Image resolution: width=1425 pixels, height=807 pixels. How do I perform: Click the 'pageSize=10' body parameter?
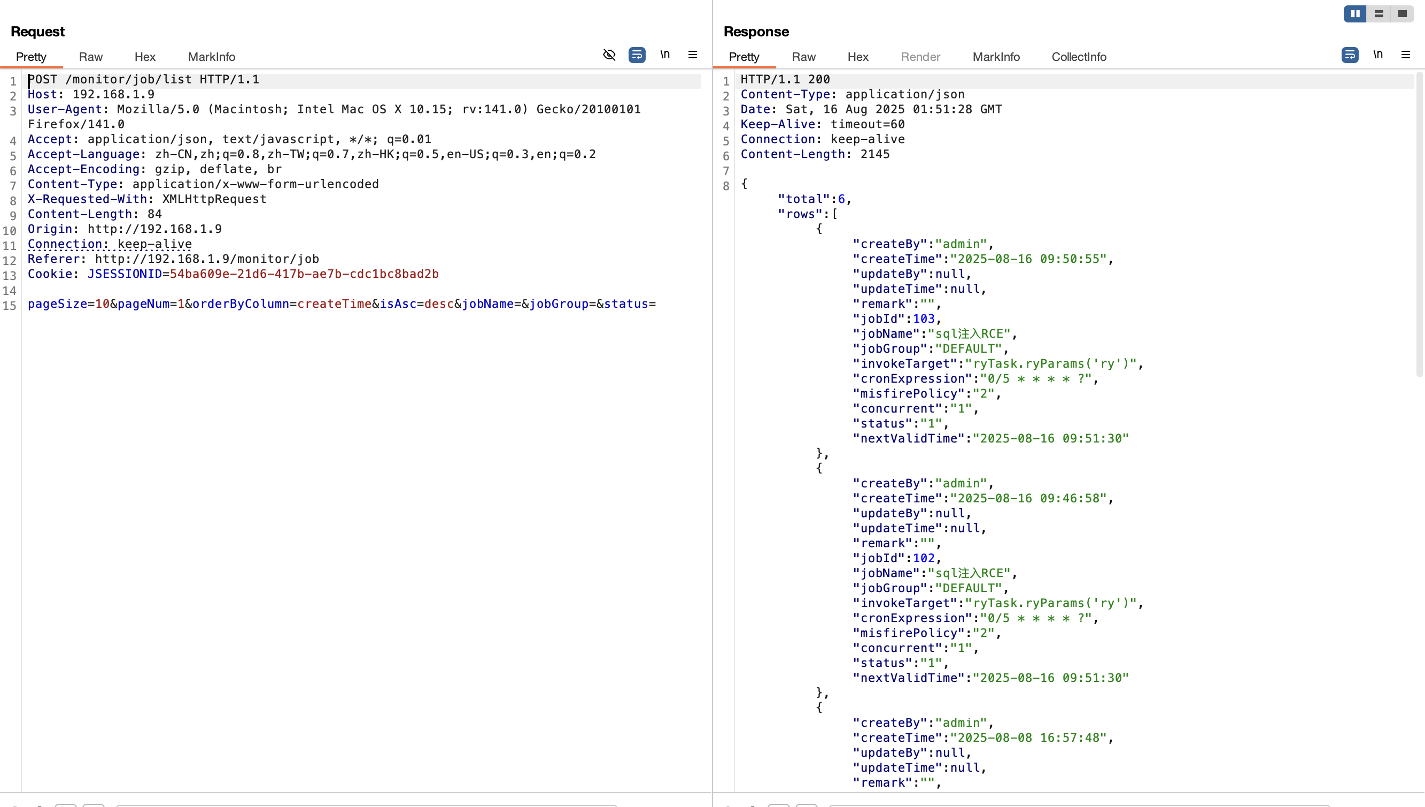[x=69, y=304]
